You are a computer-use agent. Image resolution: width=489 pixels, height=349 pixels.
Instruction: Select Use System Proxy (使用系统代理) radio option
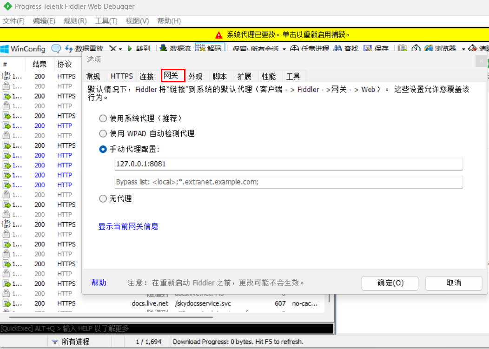point(103,119)
